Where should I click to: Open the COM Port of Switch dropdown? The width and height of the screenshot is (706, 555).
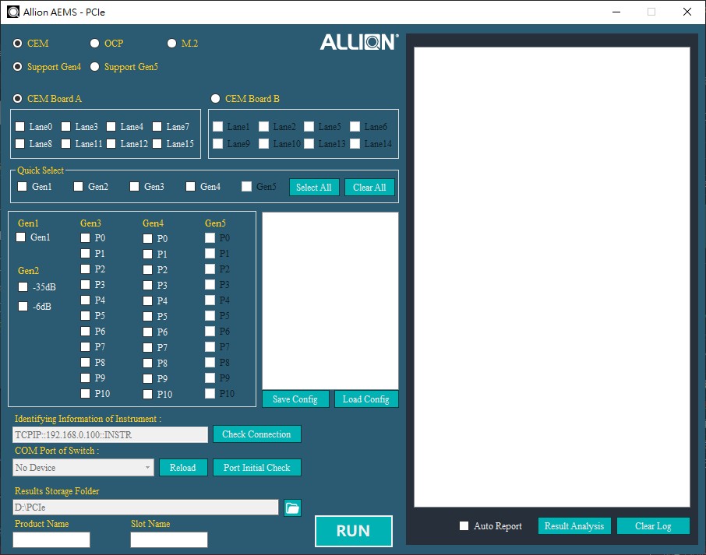click(83, 467)
